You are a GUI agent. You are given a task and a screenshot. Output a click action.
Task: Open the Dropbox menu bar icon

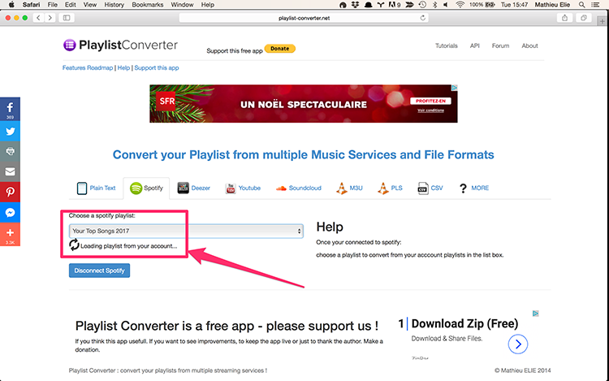[355, 5]
